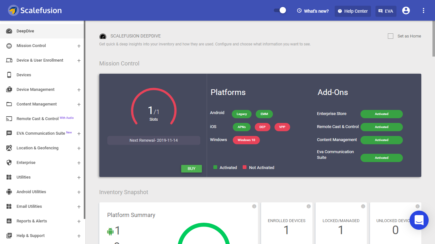This screenshot has height=244, width=435.
Task: Click info icon on Enrolled Devices card
Action: 308,207
